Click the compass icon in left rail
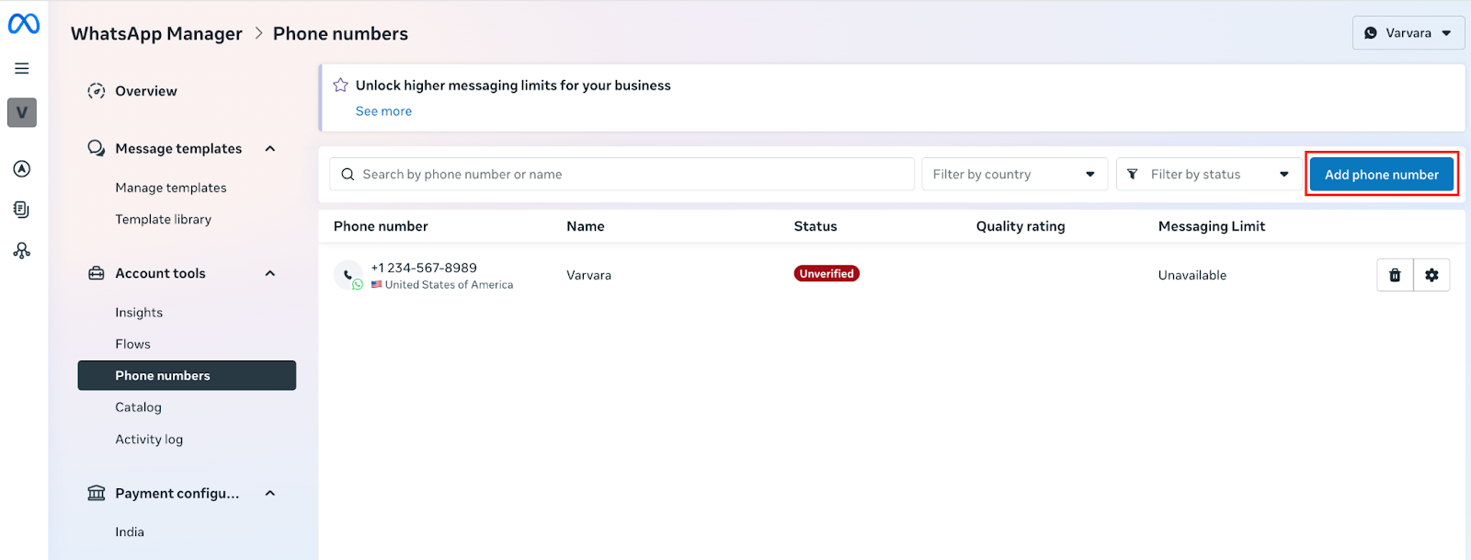1471x560 pixels. (22, 168)
